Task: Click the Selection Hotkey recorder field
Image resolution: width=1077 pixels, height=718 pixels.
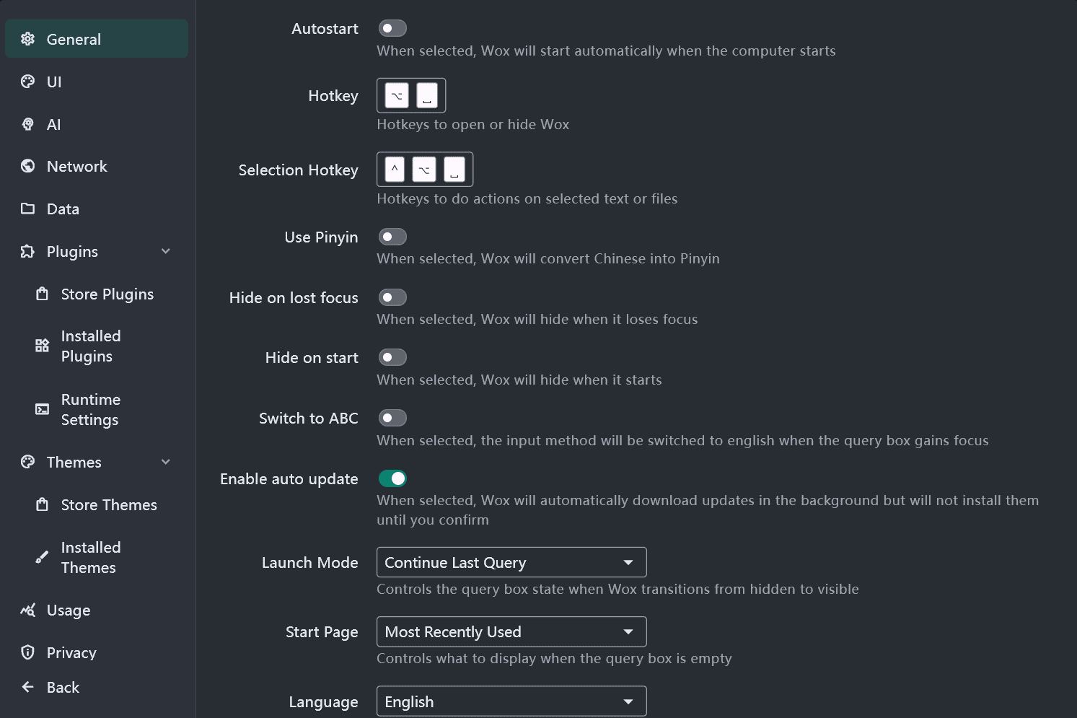Action: point(425,170)
